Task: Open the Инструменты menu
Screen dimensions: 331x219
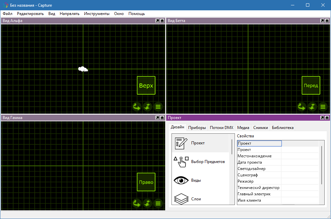Action: [97, 14]
